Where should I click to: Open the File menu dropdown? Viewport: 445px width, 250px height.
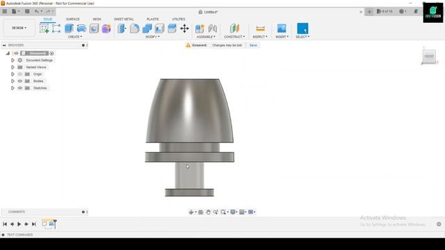pos(15,11)
